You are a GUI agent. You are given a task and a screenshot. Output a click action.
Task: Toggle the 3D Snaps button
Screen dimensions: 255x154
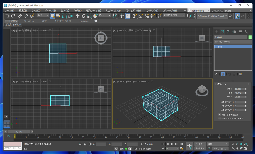tap(135, 16)
